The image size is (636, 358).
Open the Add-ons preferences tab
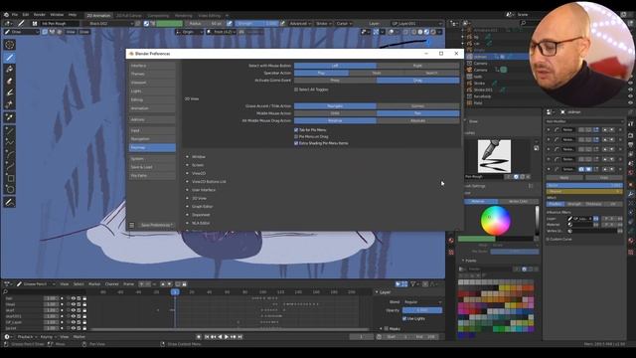[x=152, y=119]
